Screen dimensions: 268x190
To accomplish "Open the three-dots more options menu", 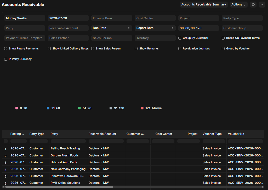I will coord(262,5).
